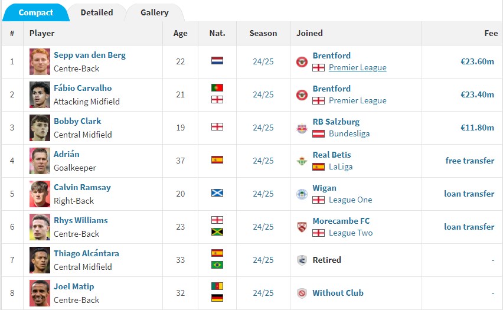Click the Netherlands flag for Sepp van den Berg

coord(217,61)
